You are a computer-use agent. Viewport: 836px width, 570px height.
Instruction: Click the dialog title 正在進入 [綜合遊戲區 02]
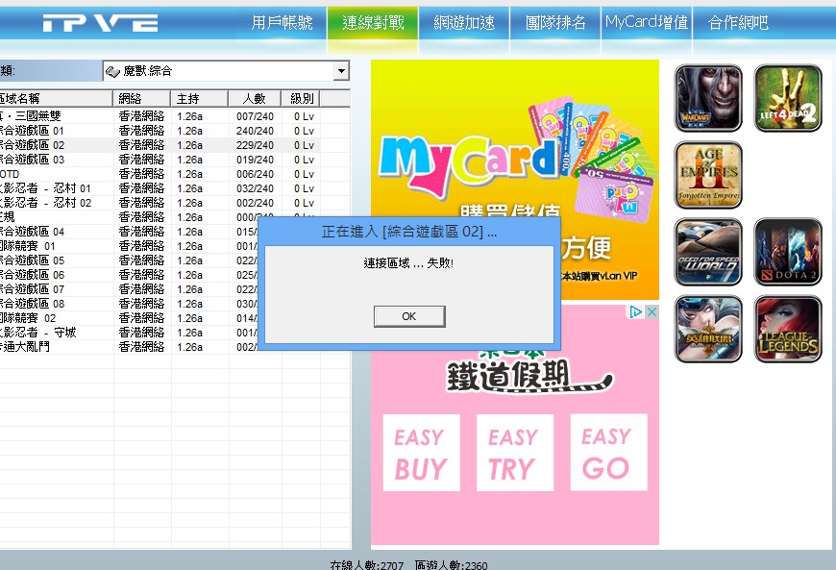[x=409, y=232]
